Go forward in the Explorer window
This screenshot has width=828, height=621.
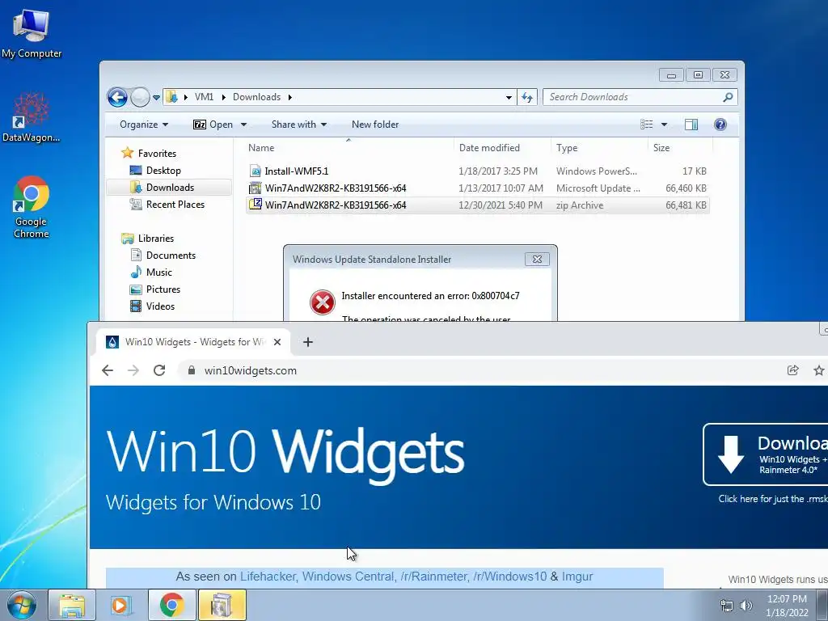[x=140, y=97]
